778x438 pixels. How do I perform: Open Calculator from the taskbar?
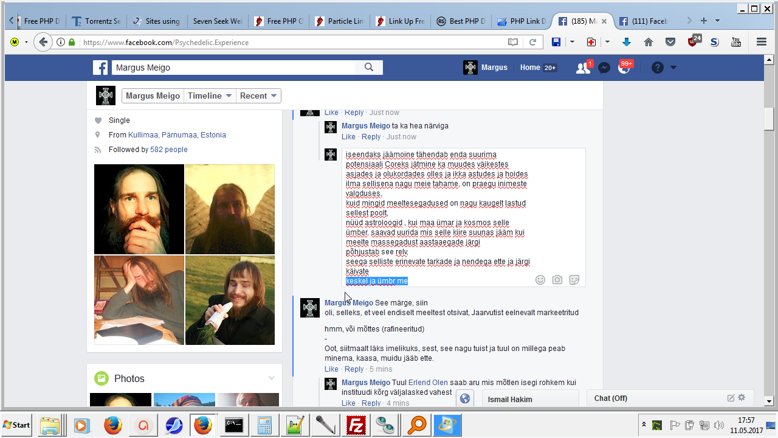pos(264,425)
